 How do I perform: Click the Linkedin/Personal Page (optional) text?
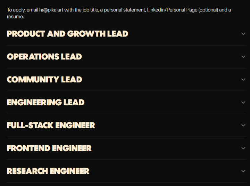click(x=182, y=10)
